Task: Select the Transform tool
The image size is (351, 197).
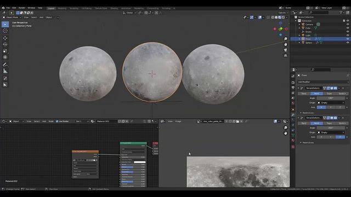Action: (x=5, y=57)
